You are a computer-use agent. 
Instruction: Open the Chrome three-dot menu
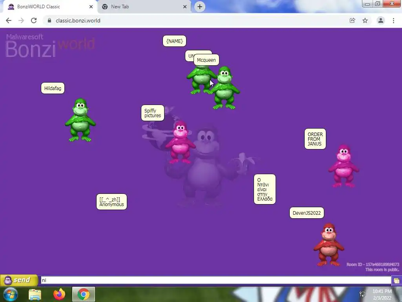click(393, 20)
